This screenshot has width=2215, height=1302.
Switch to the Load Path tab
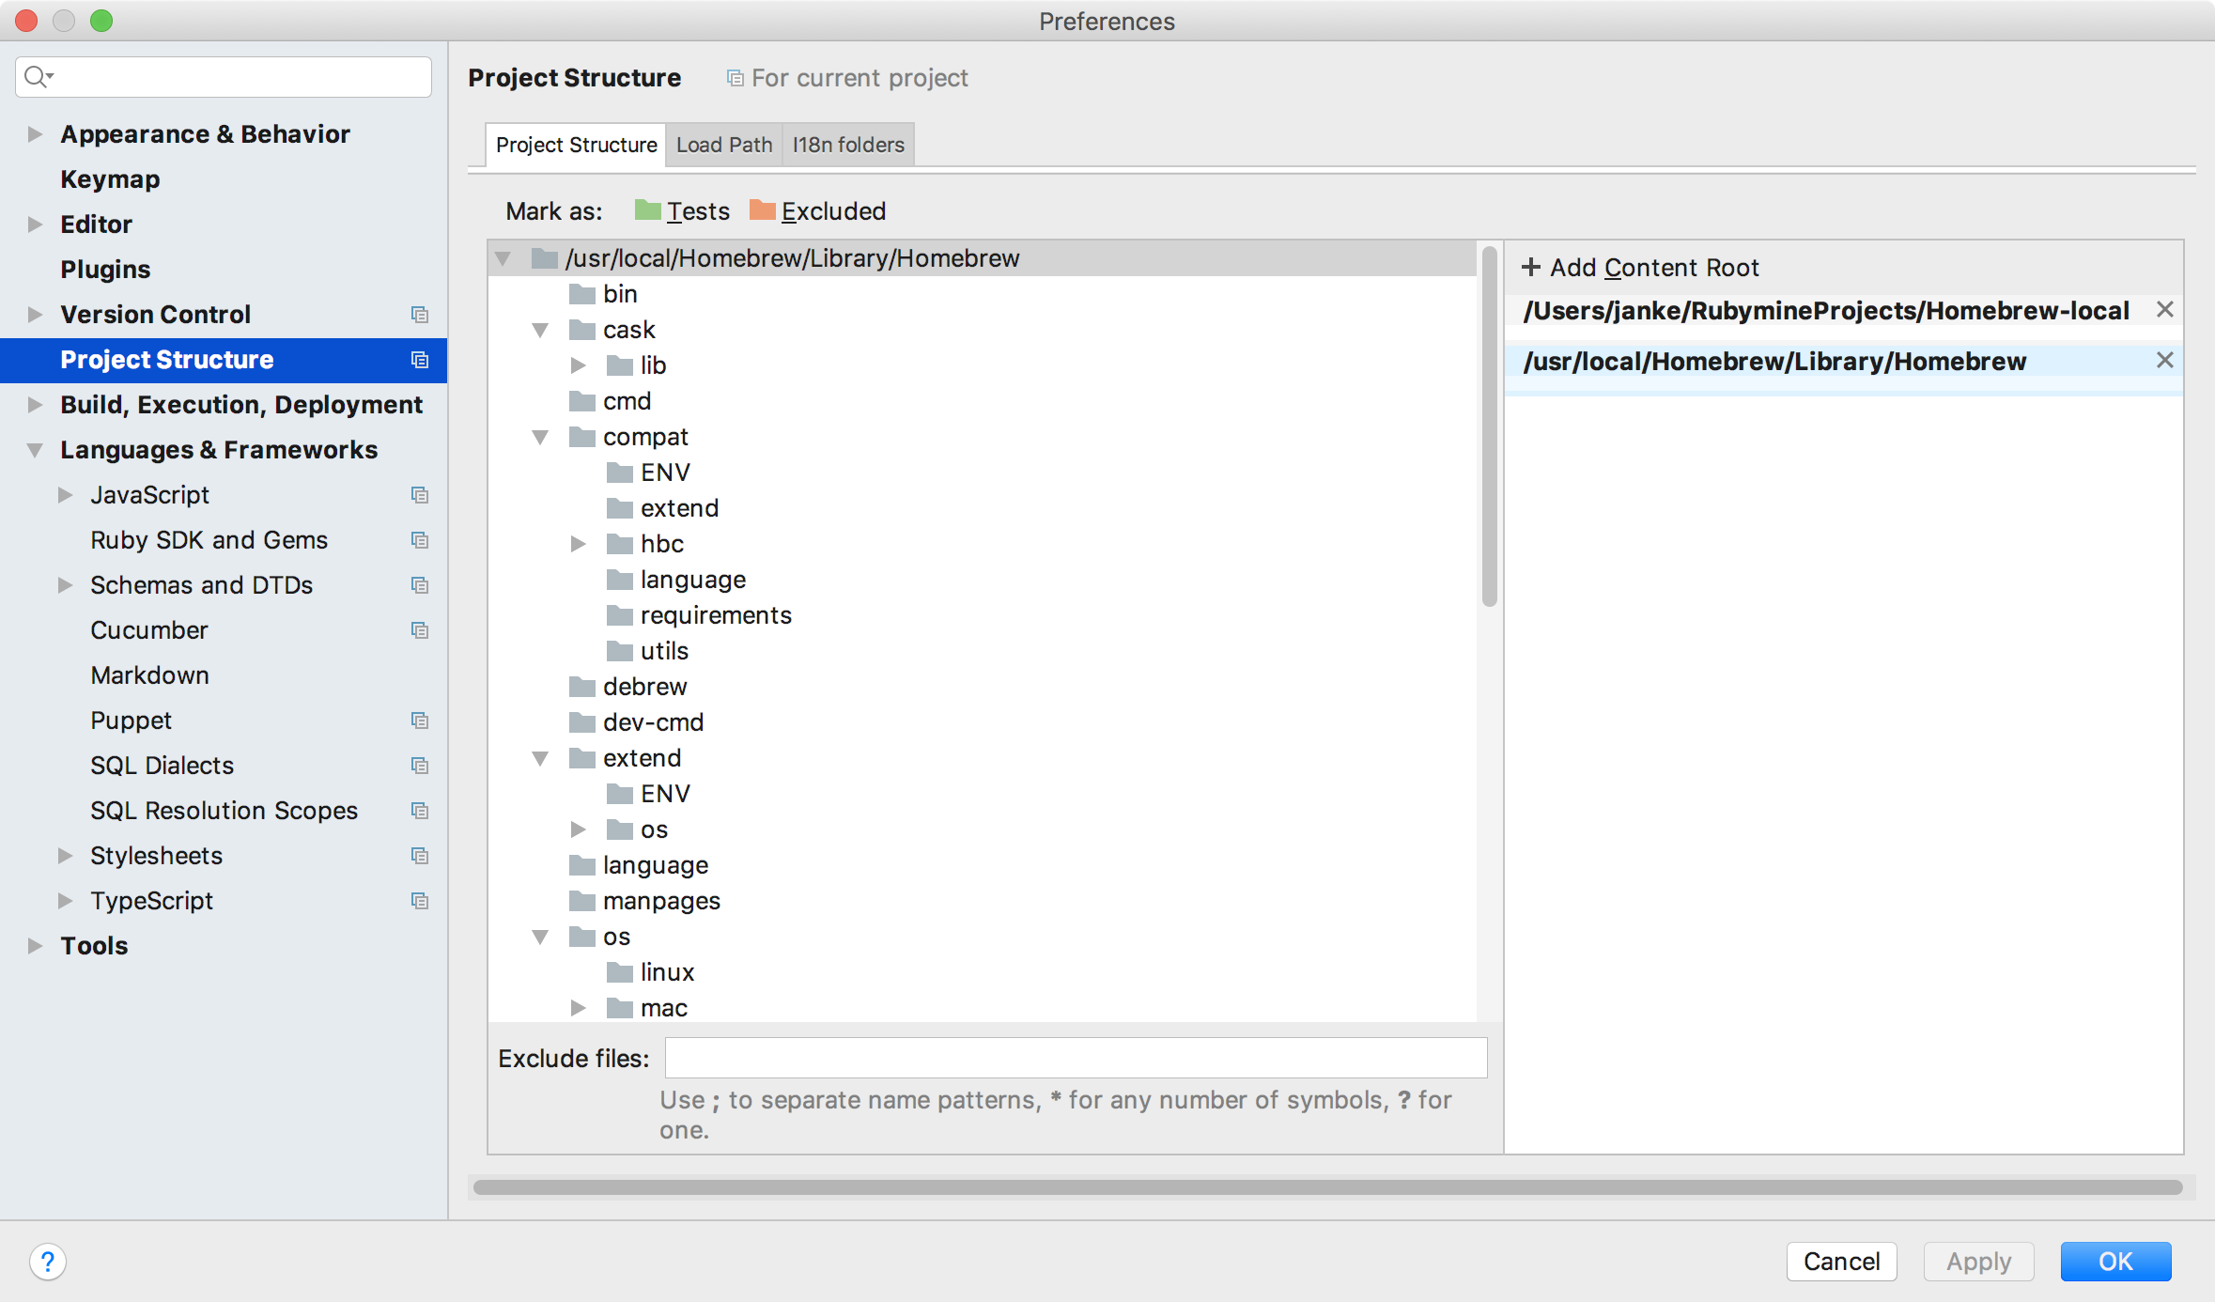point(724,145)
